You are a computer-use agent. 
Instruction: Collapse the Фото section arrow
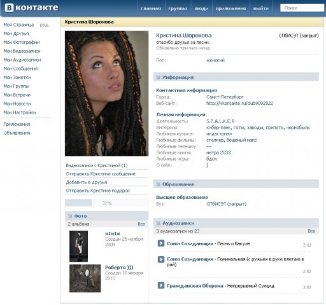[x=70, y=216]
